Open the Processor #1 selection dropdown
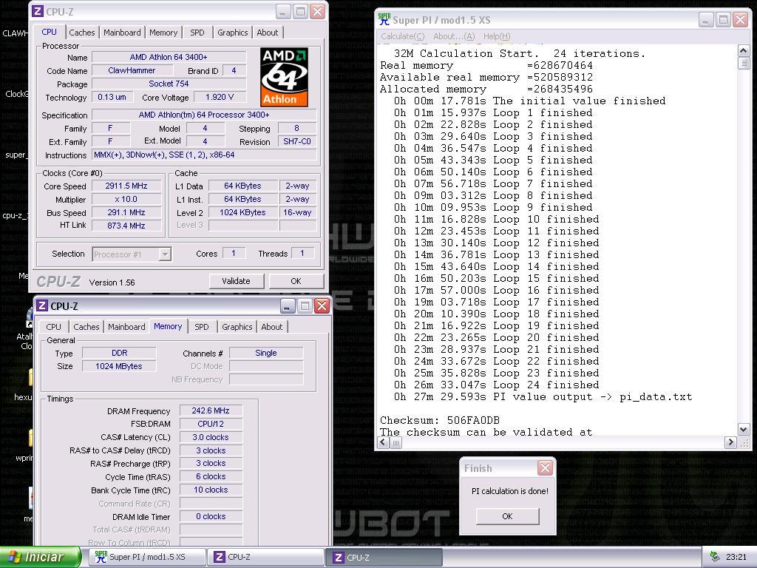 pos(165,254)
